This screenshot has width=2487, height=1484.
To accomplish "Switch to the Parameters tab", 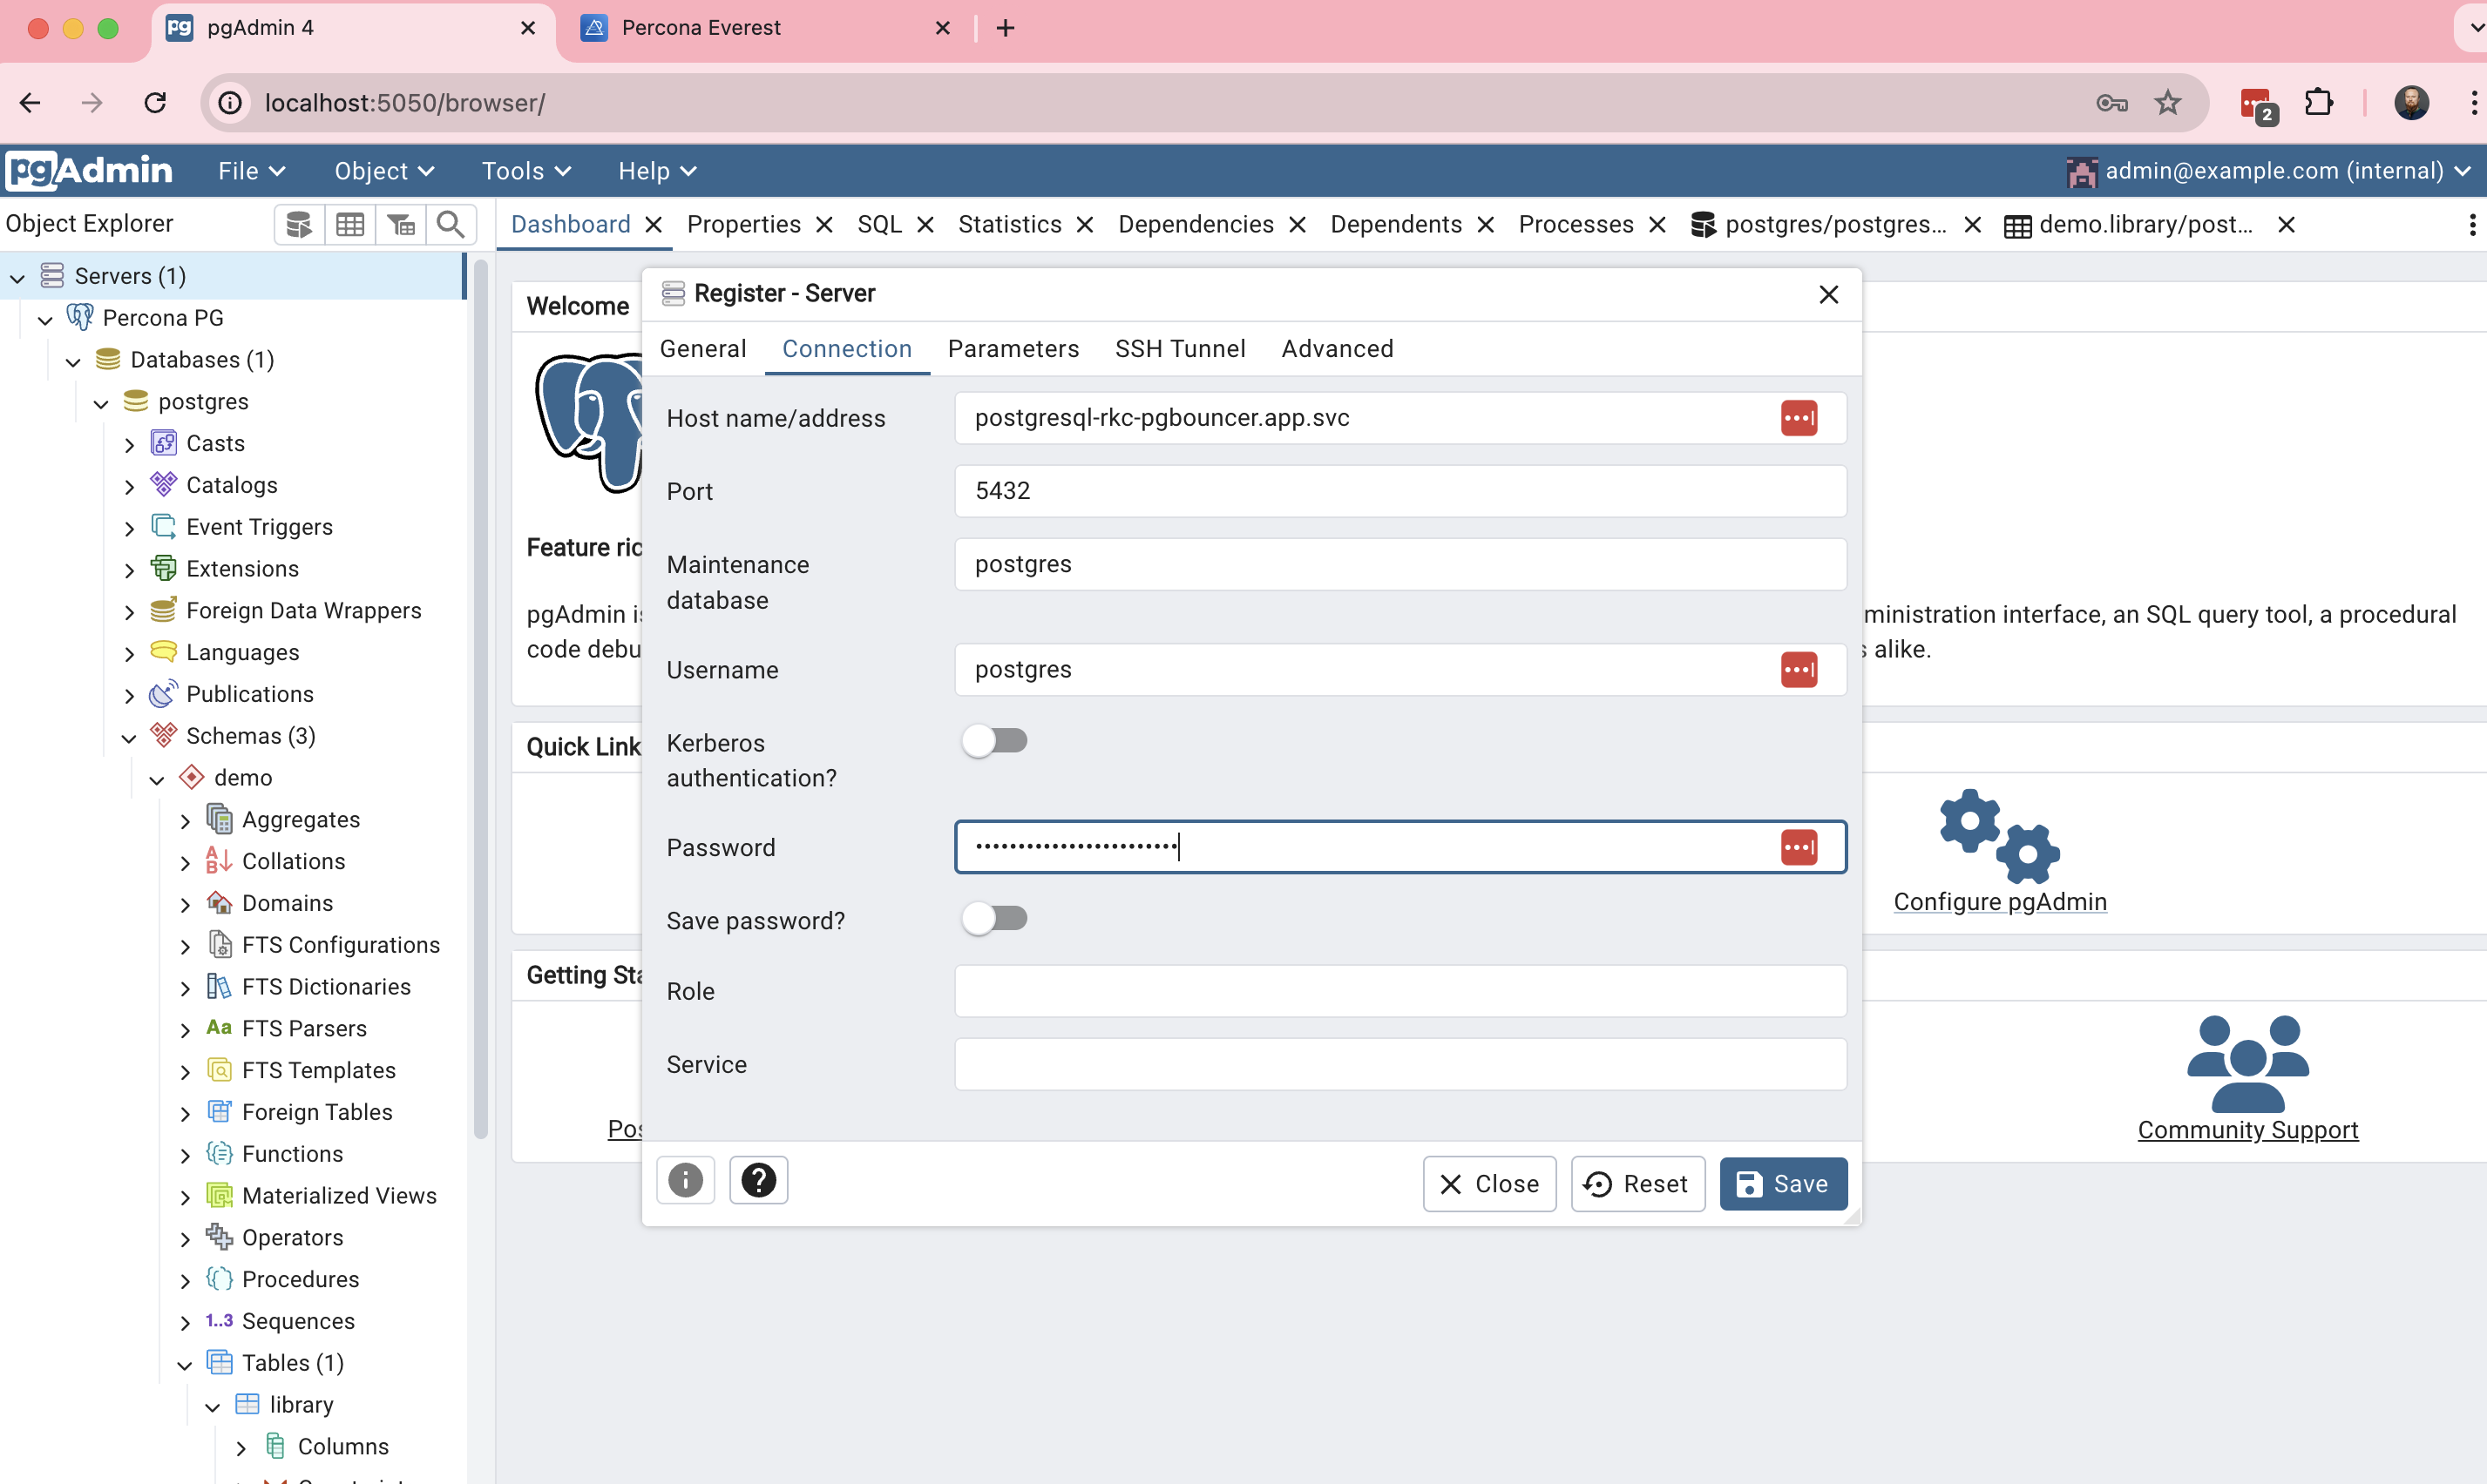I will 1013,348.
